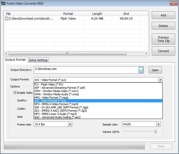The image size is (179, 154).
Task: Click the 44100 sample rate value
Action: click(127, 124)
